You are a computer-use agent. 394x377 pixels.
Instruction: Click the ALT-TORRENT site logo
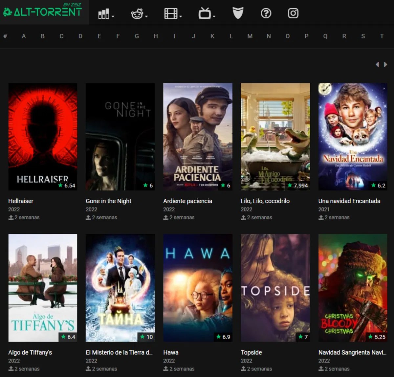coord(42,11)
